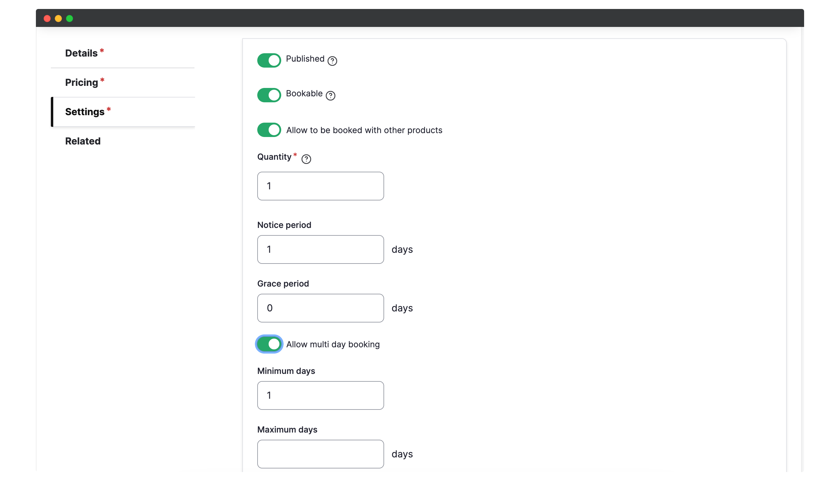The height and width of the screenshot is (481, 840).
Task: Select the Details navigation item
Action: pos(84,53)
